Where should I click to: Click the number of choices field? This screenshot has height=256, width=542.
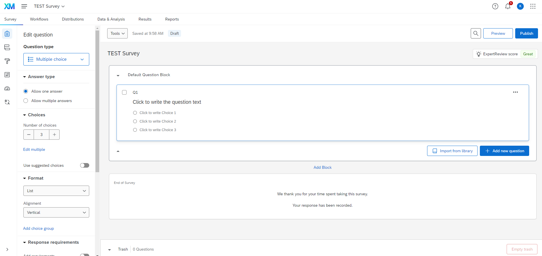coord(41,135)
